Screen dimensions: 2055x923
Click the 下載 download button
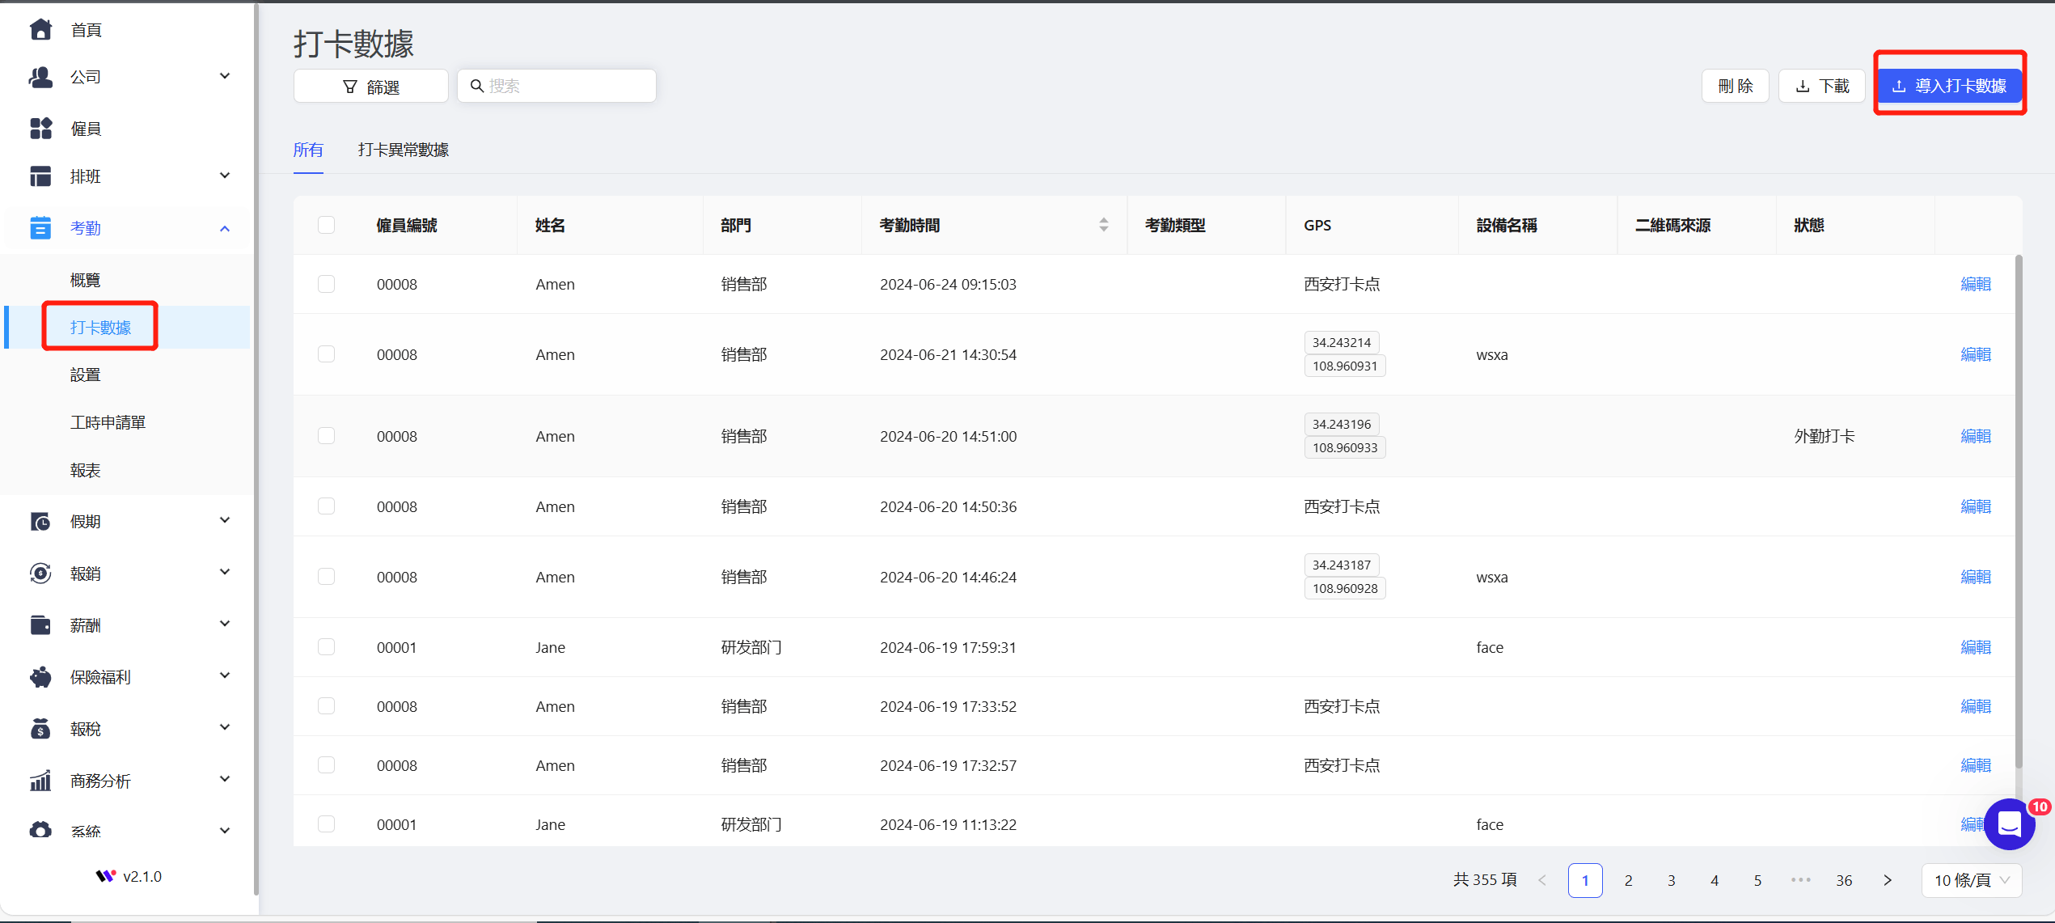pos(1822,86)
